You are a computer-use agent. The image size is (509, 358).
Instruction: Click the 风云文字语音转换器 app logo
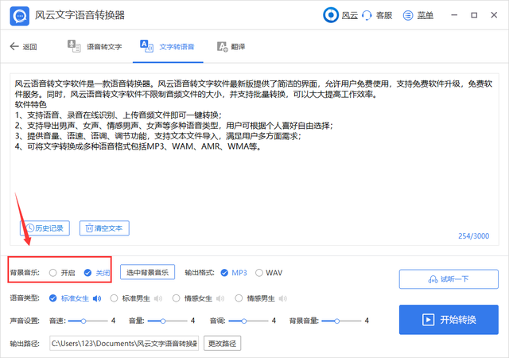coord(19,16)
